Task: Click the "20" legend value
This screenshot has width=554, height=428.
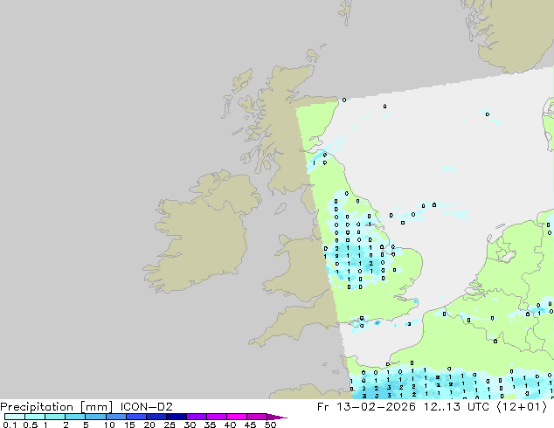Action: (x=149, y=425)
